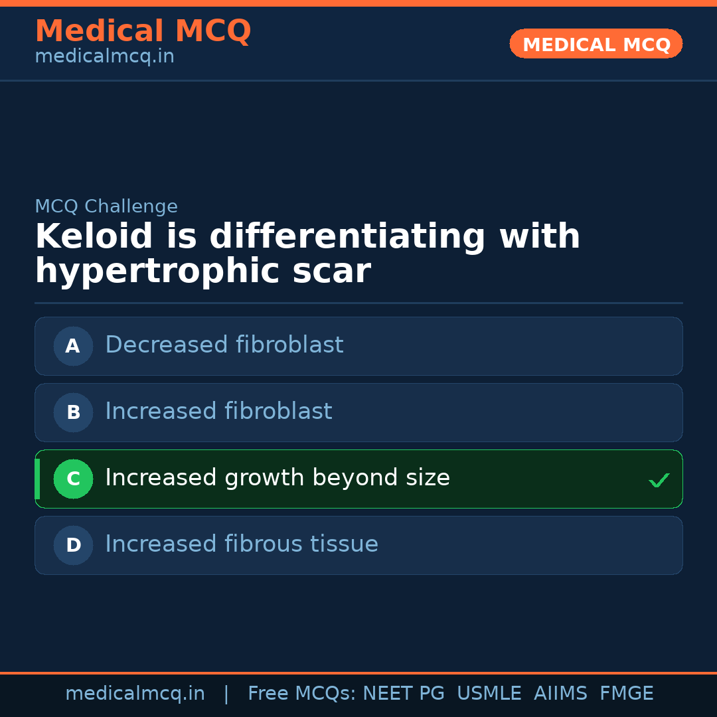This screenshot has width=717, height=717.
Task: Click the letter A option circle
Action: [73, 346]
